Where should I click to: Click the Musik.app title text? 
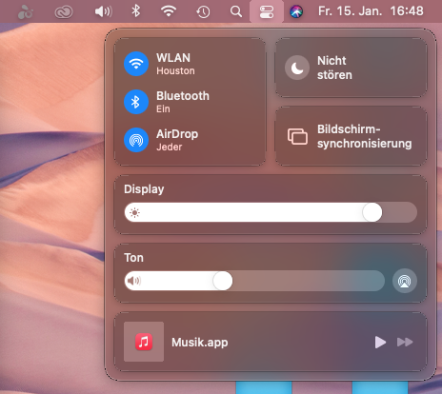pyautogui.click(x=200, y=343)
